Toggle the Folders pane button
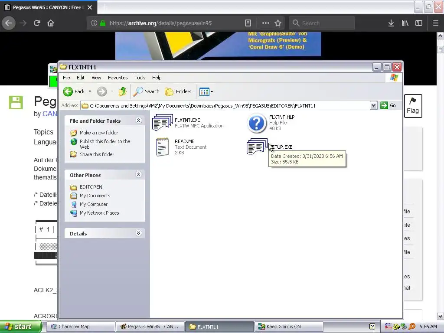 178,91
